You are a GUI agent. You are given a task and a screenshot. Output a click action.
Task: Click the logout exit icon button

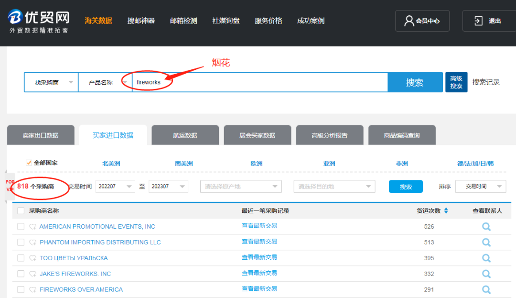pyautogui.click(x=488, y=21)
